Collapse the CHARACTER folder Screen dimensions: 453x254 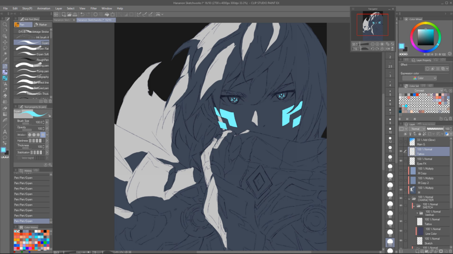click(409, 199)
